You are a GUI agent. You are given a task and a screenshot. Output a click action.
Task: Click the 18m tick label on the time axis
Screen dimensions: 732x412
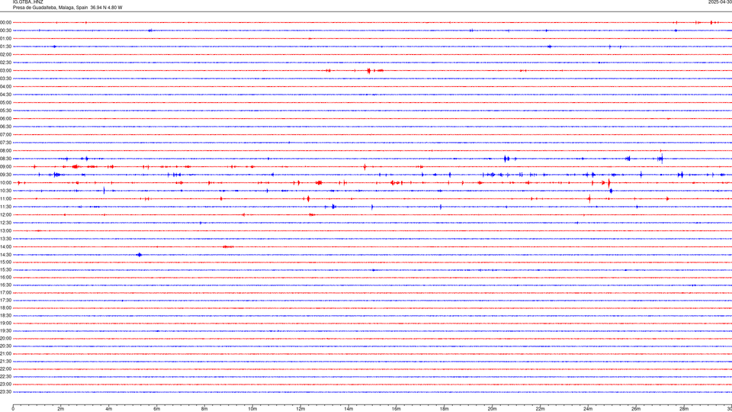point(444,409)
